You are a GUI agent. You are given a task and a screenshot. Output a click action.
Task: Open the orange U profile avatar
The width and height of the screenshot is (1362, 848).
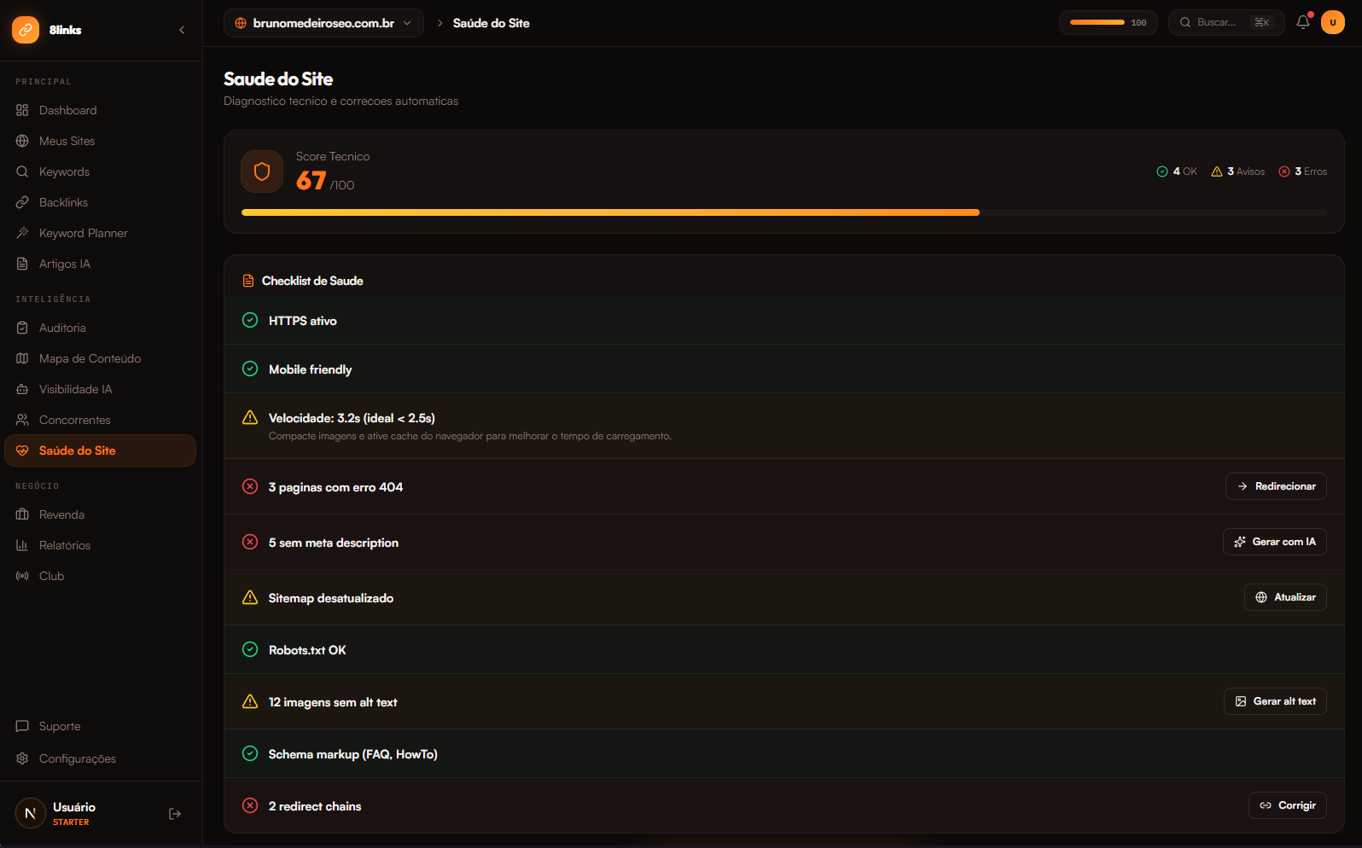click(1333, 22)
